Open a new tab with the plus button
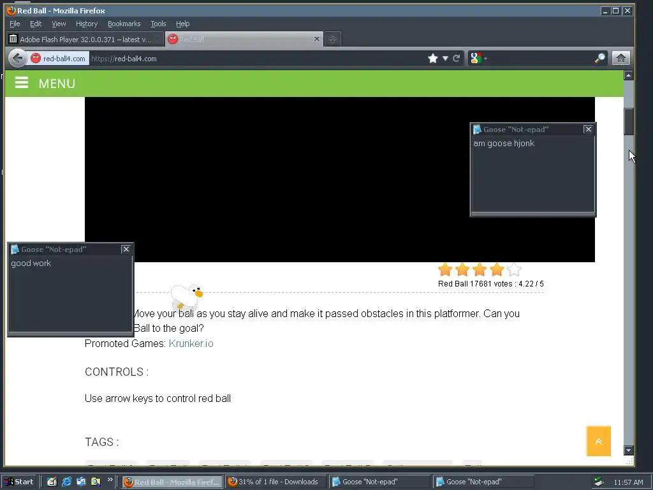The image size is (653, 490). pos(332,39)
